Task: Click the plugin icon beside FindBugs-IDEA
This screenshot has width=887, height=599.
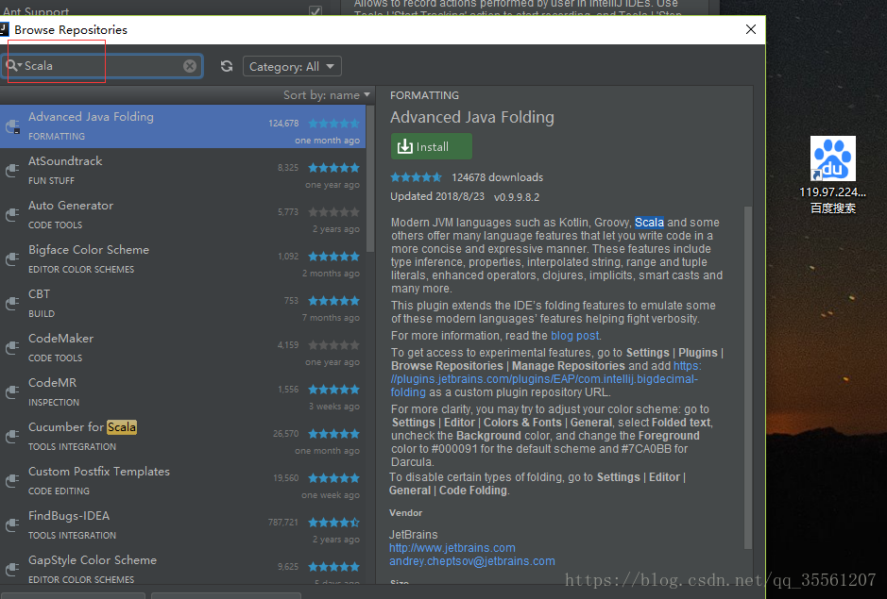Action: 12,525
